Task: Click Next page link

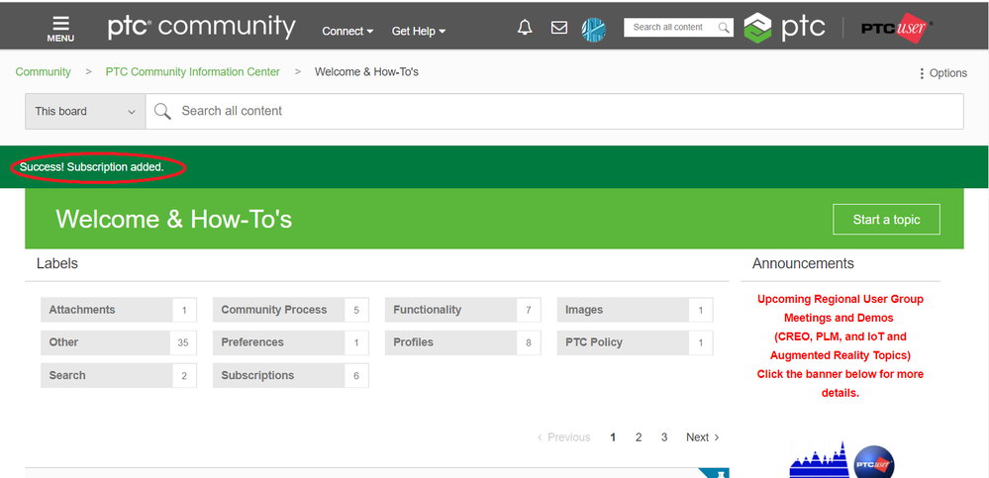Action: pos(703,437)
